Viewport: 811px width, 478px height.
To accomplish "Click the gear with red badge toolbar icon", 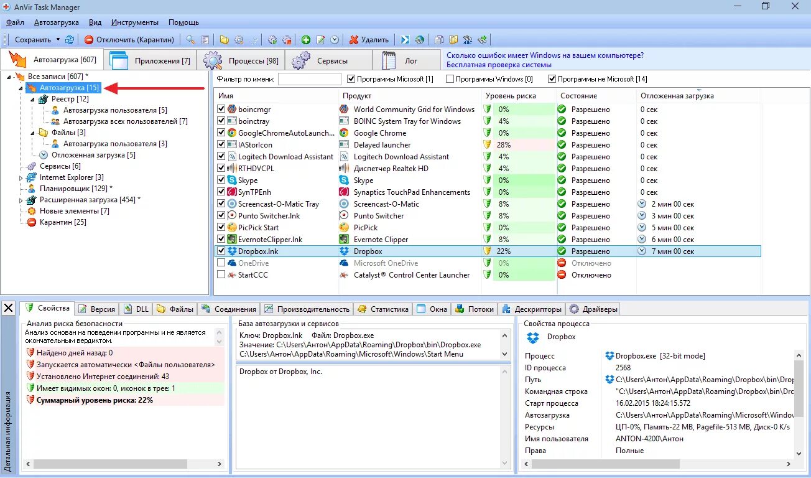I will point(287,40).
